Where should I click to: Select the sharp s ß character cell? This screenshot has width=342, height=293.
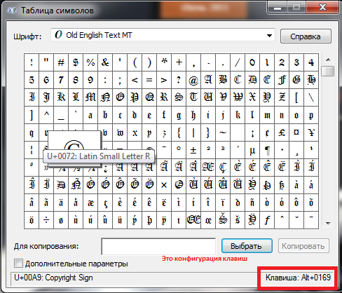point(282,185)
